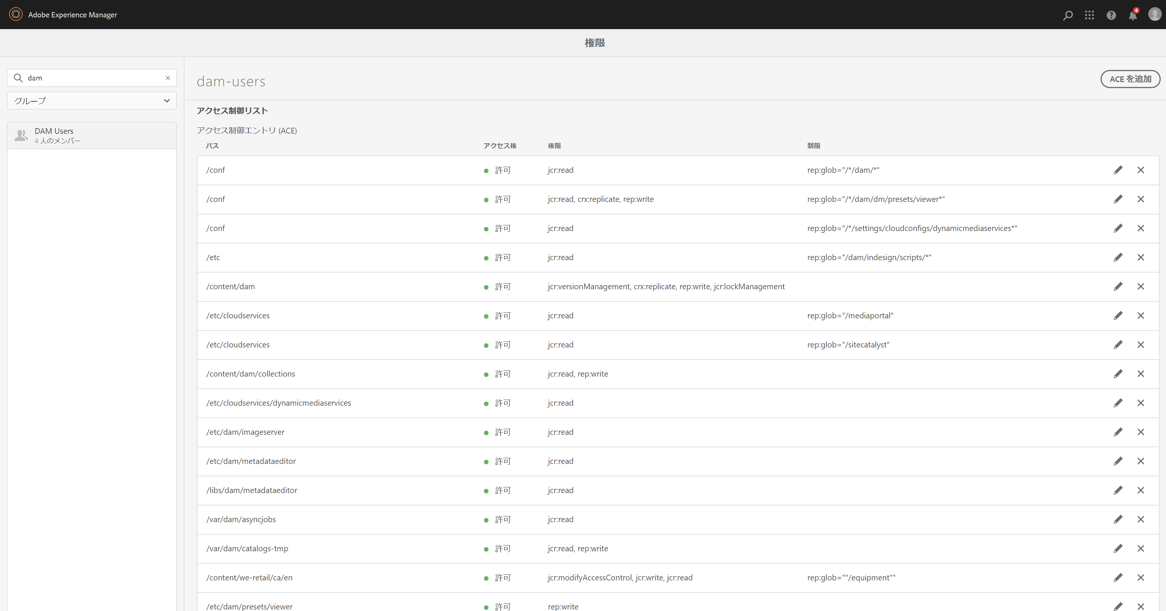Delete the /etc/dam/imageserver ACE entry
This screenshot has height=611, width=1166.
(x=1141, y=432)
